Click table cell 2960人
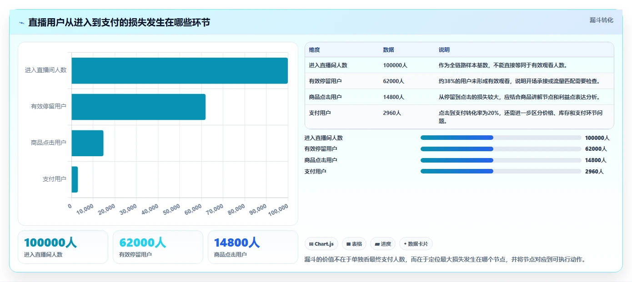 (x=392, y=113)
